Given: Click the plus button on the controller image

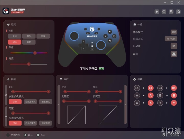Looking at the screenshot, I should point(99,29).
